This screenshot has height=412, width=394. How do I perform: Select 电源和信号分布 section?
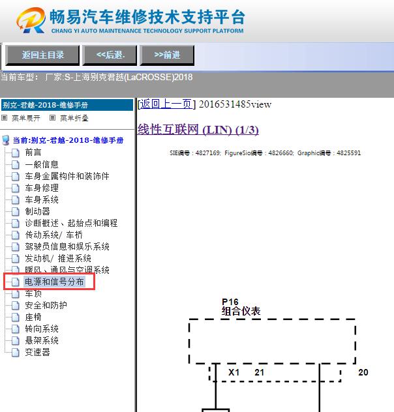pyautogui.click(x=54, y=282)
